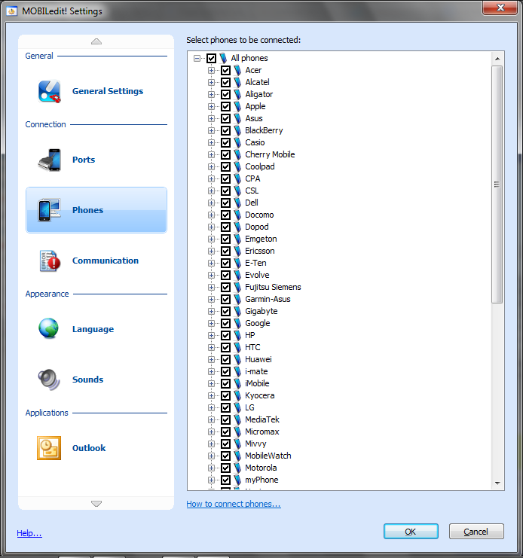
Task: Confirm settings with the OK button
Action: (x=411, y=532)
